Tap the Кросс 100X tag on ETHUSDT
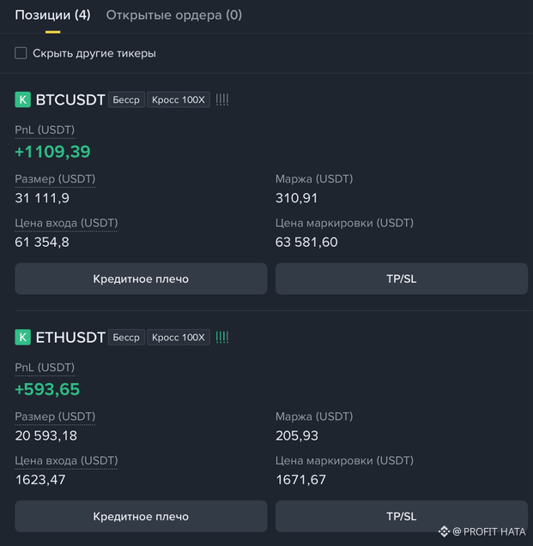The image size is (533, 546). coord(179,337)
